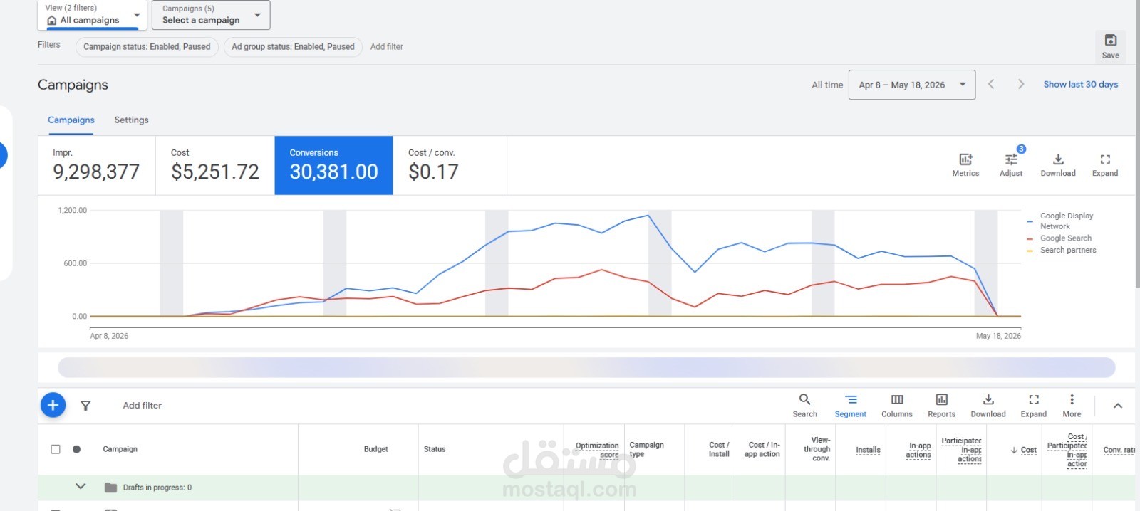The height and width of the screenshot is (511, 1140).
Task: Select the Impr. scorecard
Action: [96, 165]
